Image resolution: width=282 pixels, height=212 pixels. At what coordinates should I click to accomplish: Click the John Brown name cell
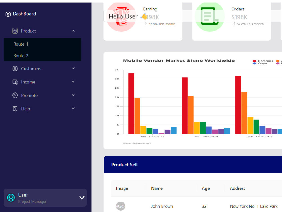pyautogui.click(x=162, y=206)
